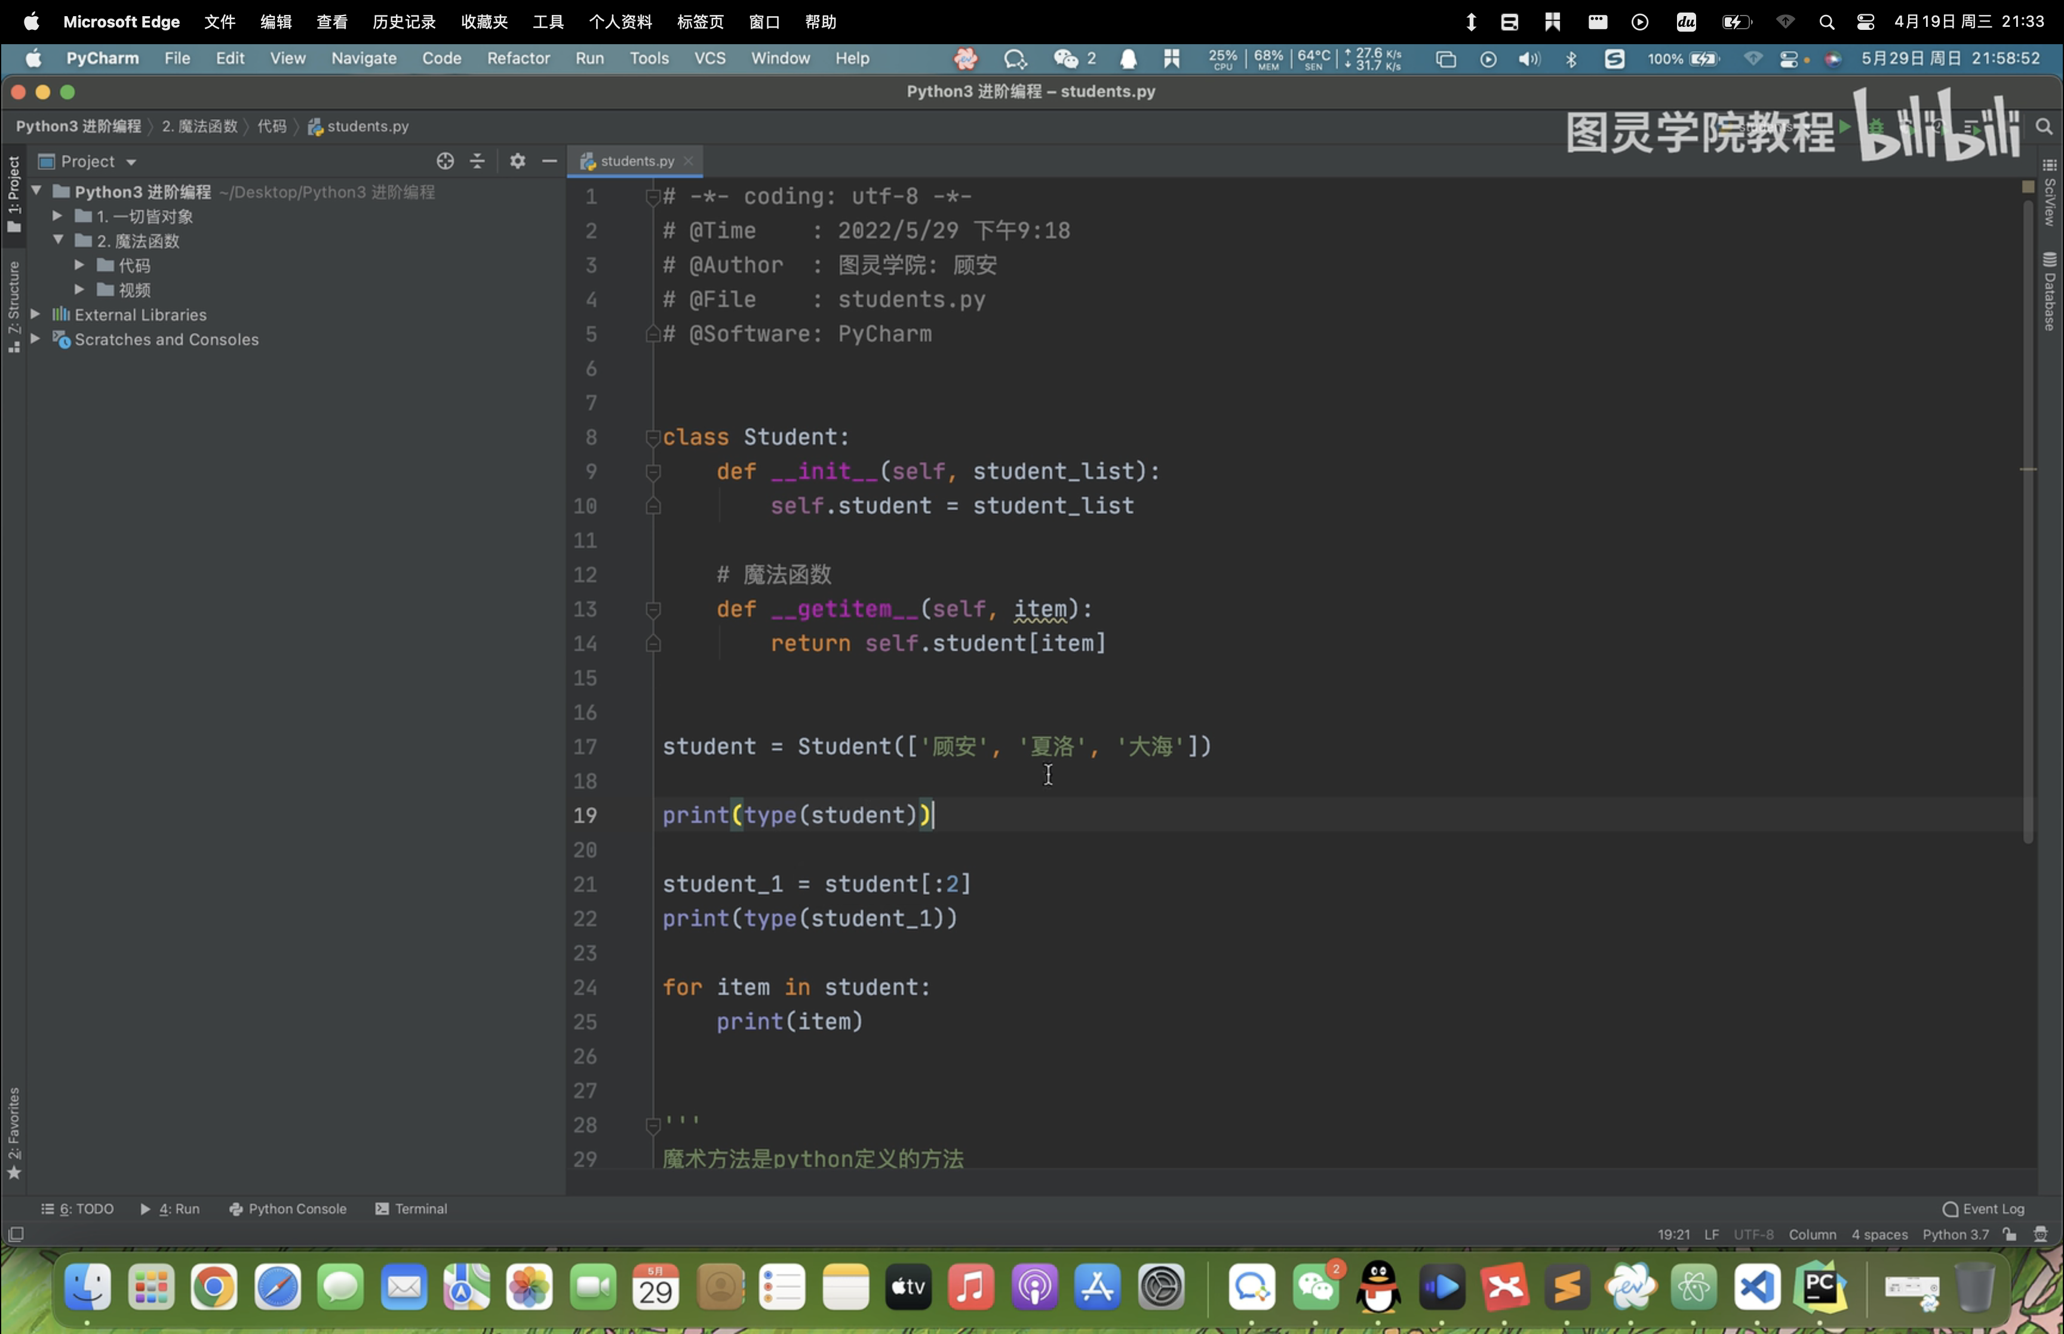Image resolution: width=2064 pixels, height=1334 pixels.
Task: Expand the 代码 folder in tree
Action: pos(79,265)
